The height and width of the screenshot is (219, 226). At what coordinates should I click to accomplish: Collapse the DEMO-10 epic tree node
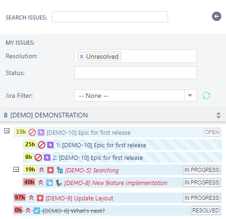click(x=7, y=131)
